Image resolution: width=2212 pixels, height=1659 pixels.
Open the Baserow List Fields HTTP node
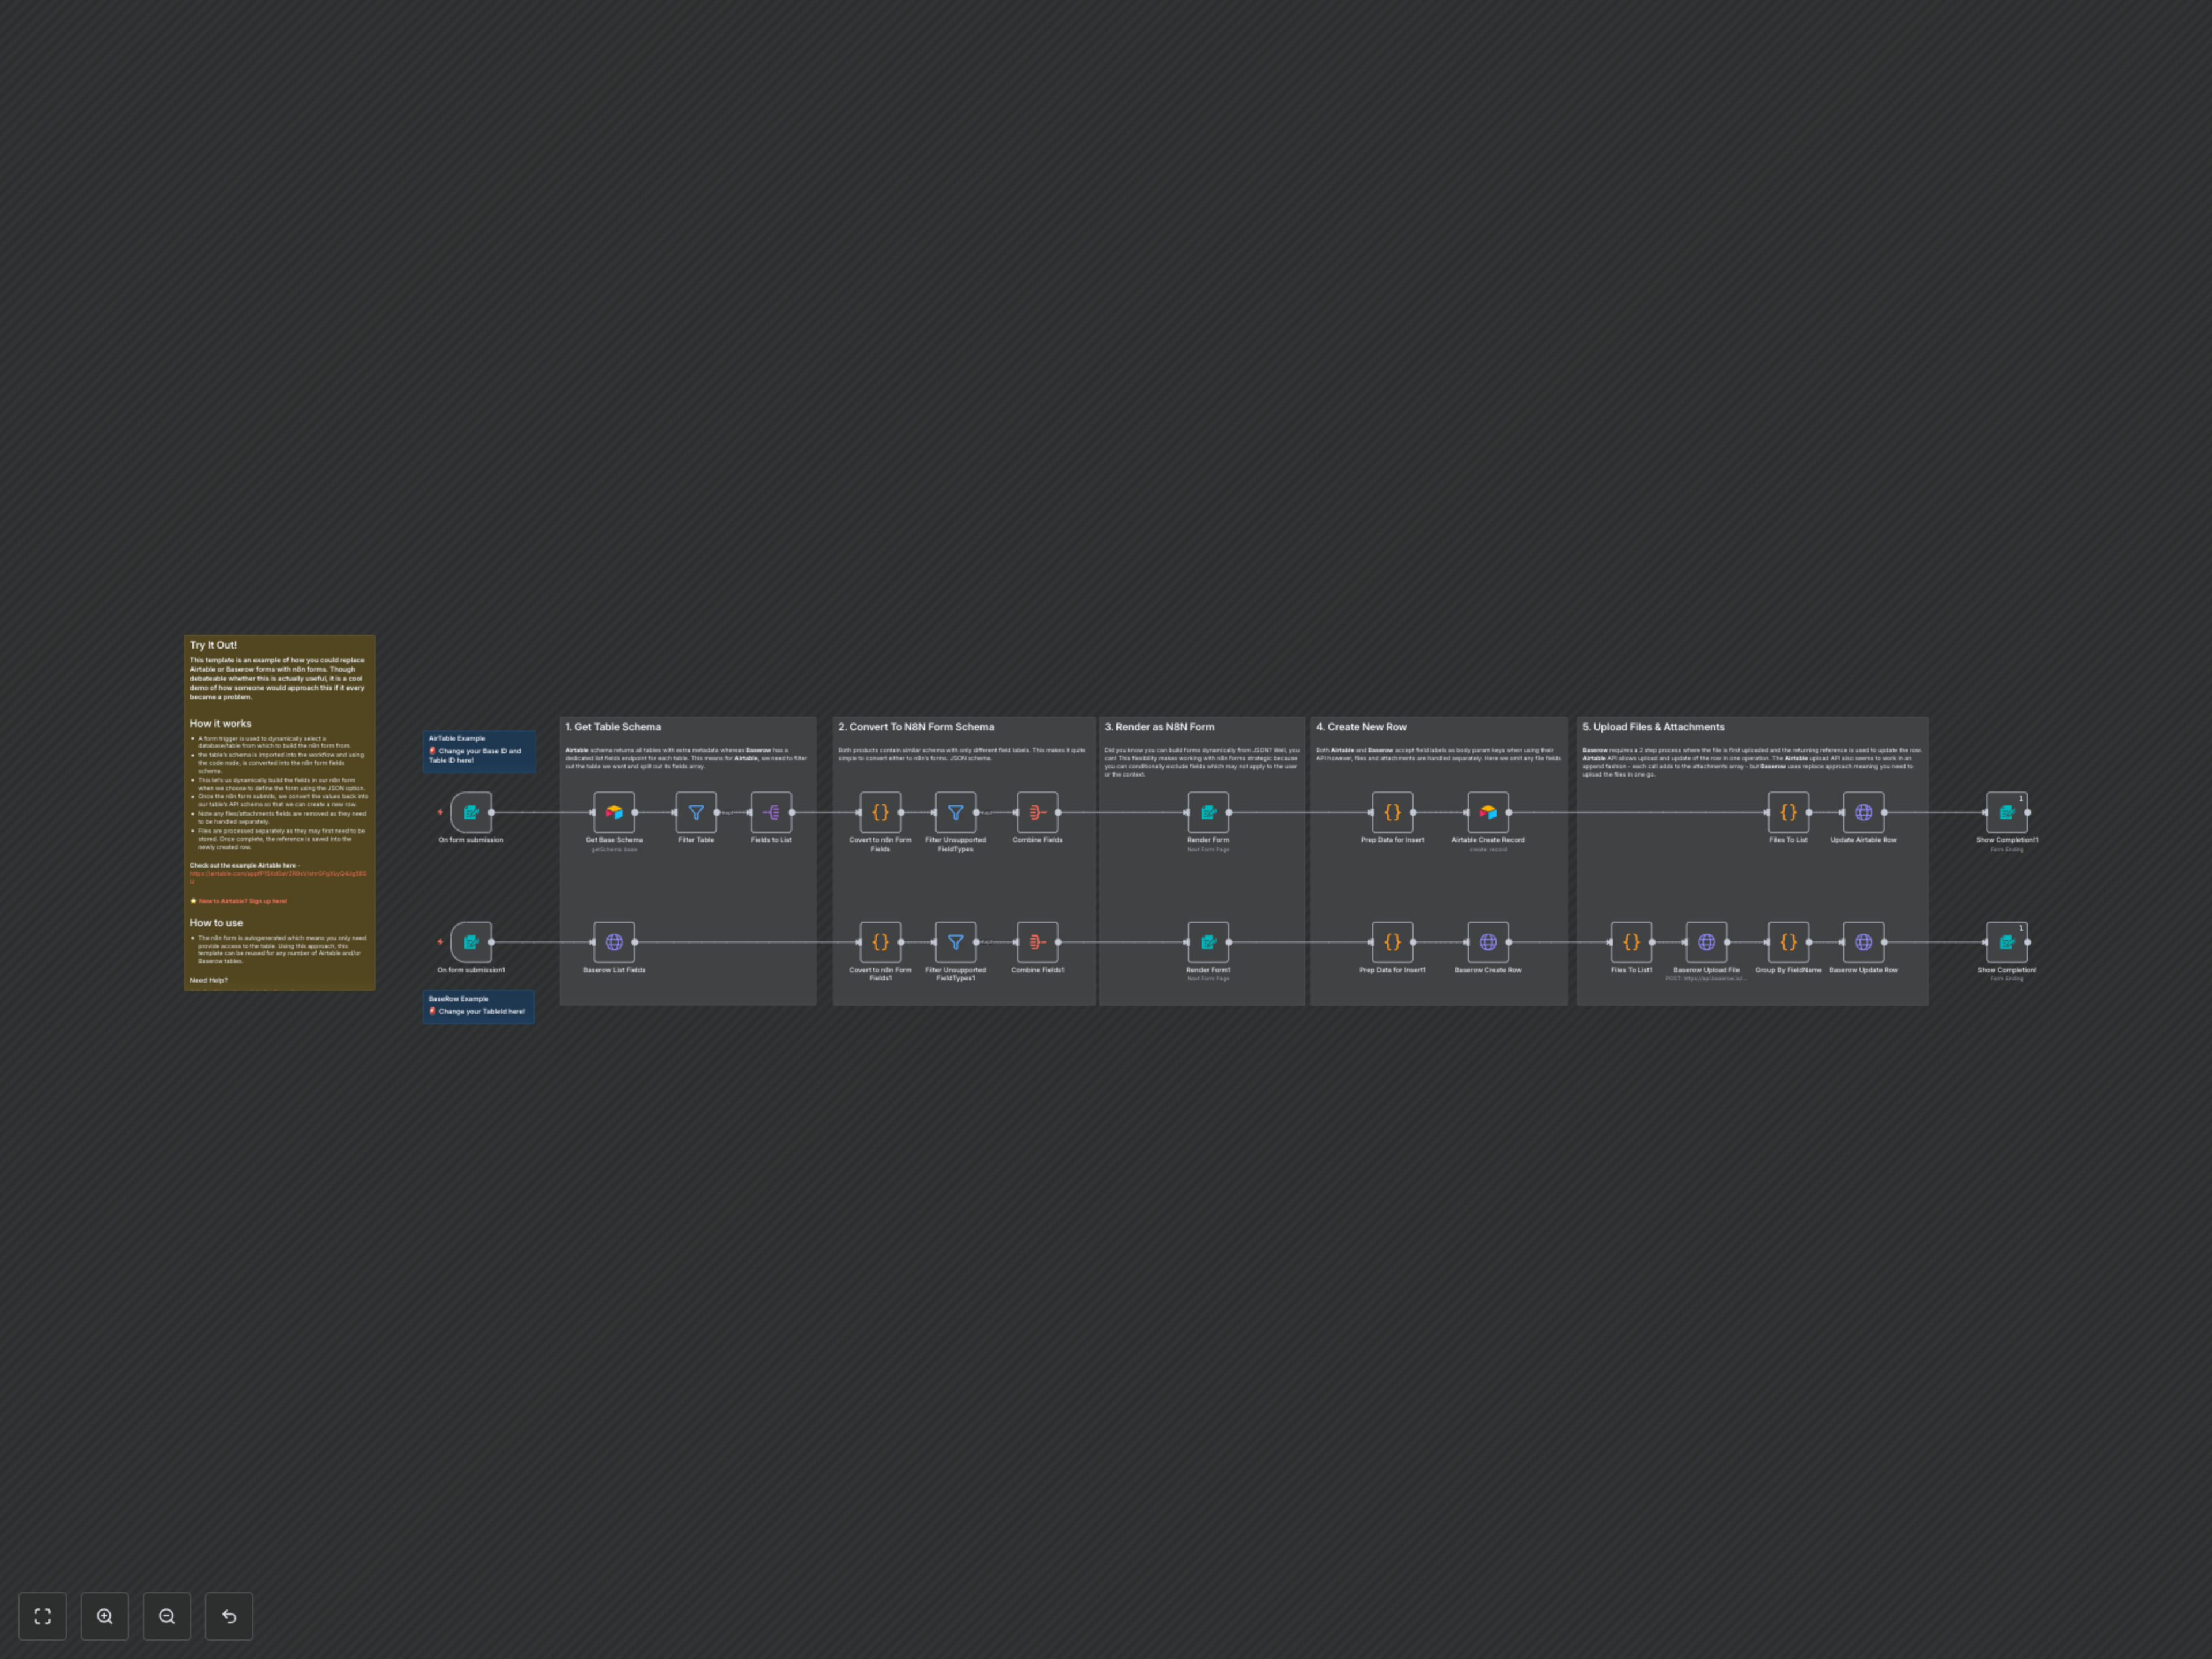tap(614, 941)
